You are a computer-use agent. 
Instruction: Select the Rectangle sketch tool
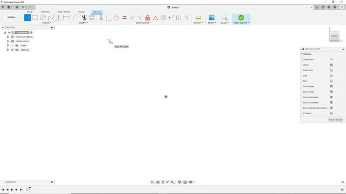35,18
